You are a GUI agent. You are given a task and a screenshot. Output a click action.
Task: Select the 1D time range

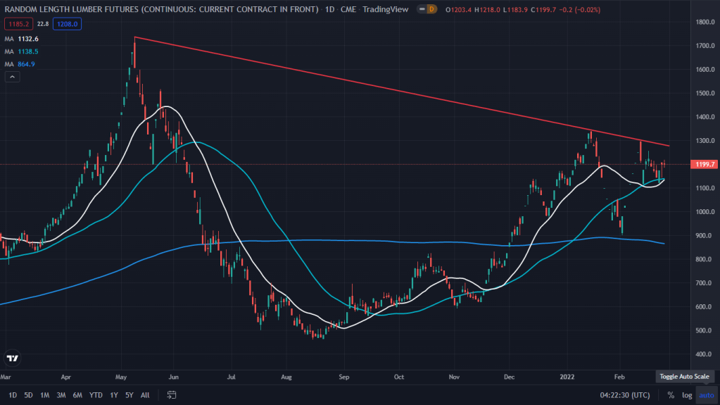(13, 395)
